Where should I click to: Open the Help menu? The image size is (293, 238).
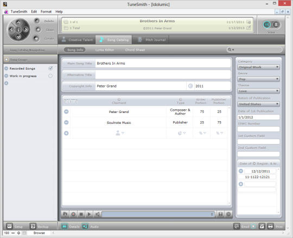tap(59, 11)
